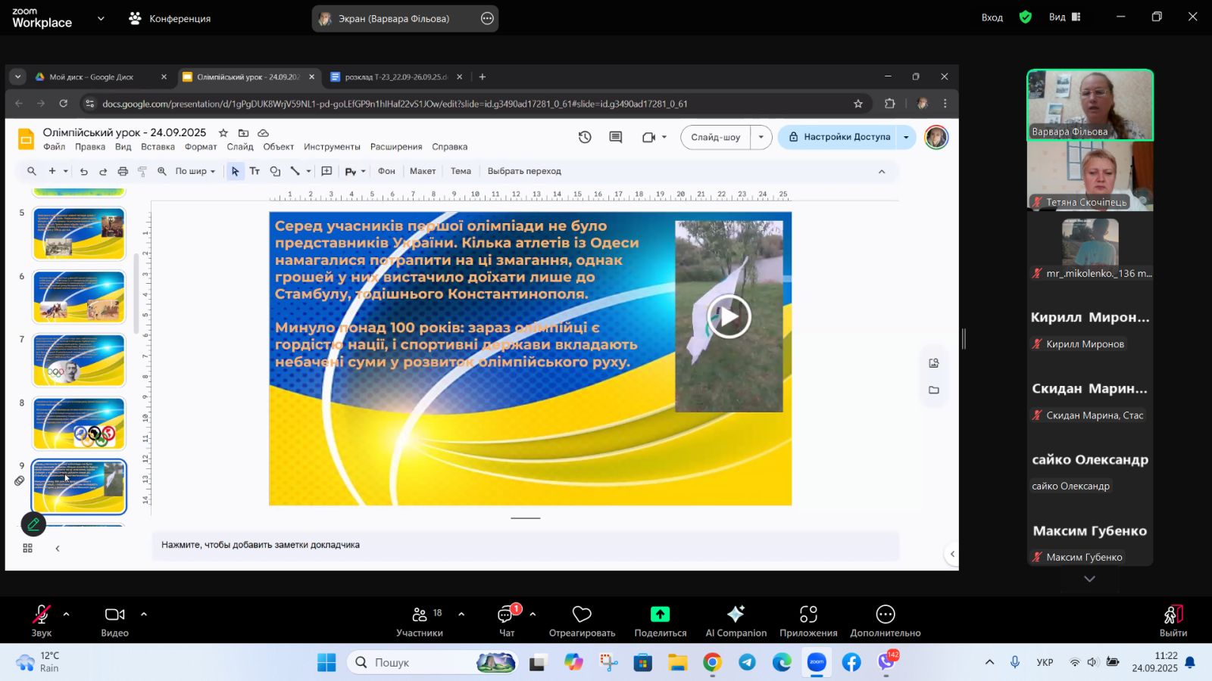
Task: Unmute the microphone in Zoom
Action: [42, 614]
